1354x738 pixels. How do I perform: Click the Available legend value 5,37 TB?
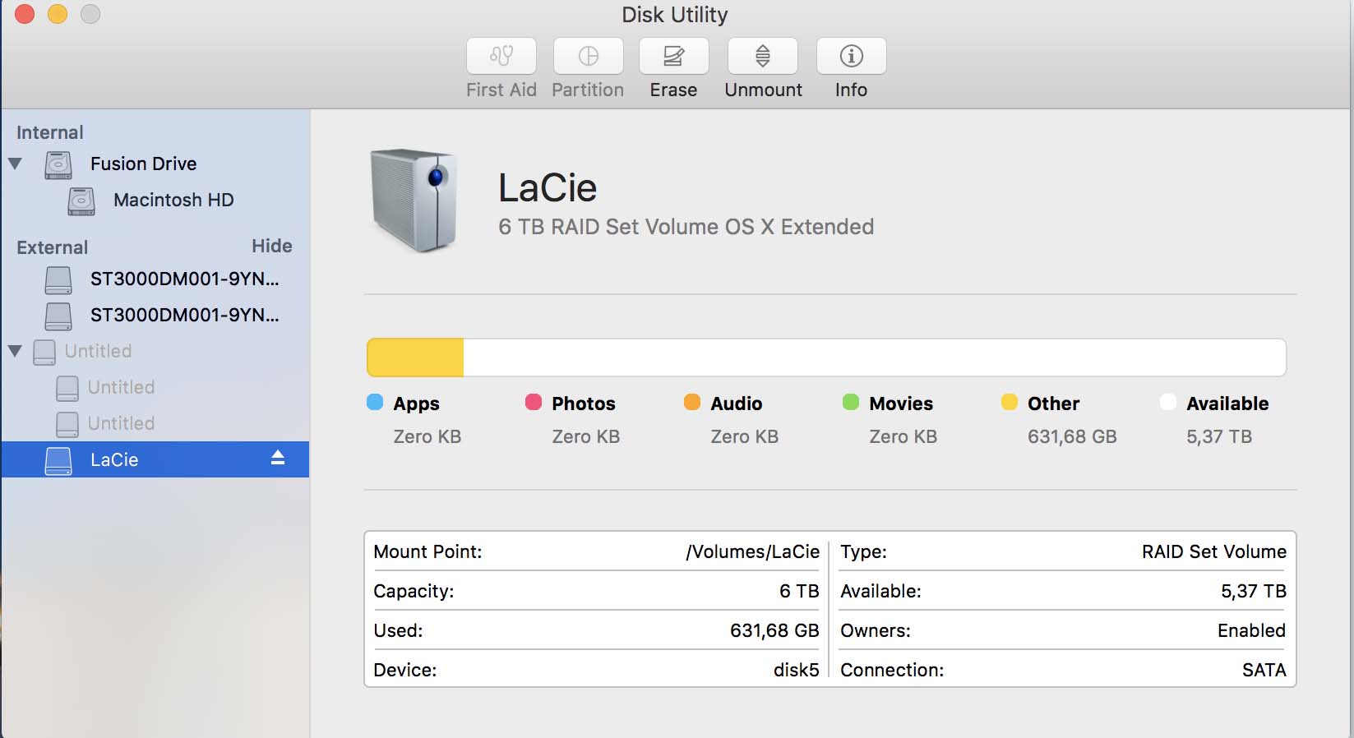[x=1219, y=436]
